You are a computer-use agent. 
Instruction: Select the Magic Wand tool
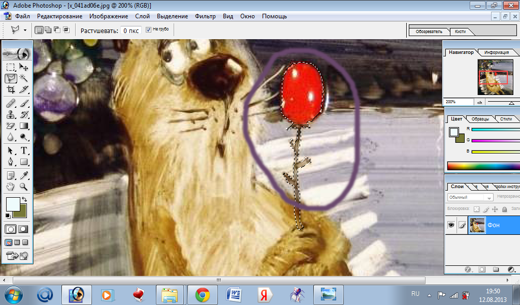pyautogui.click(x=23, y=78)
